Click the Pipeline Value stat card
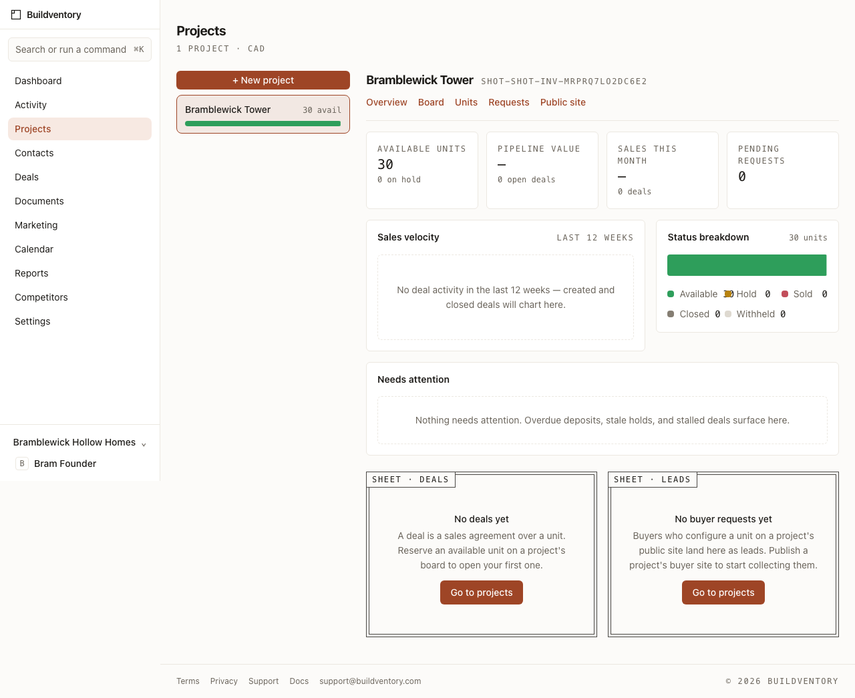 pos(542,170)
